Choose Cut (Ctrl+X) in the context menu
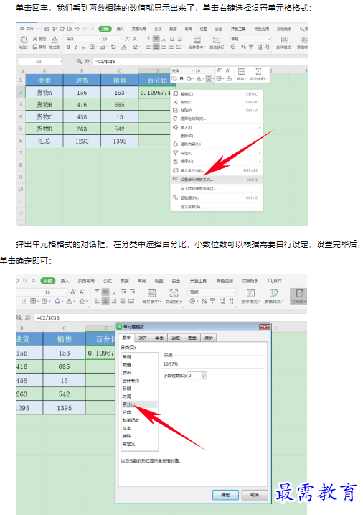This screenshot has height=515, width=363. coord(217,102)
